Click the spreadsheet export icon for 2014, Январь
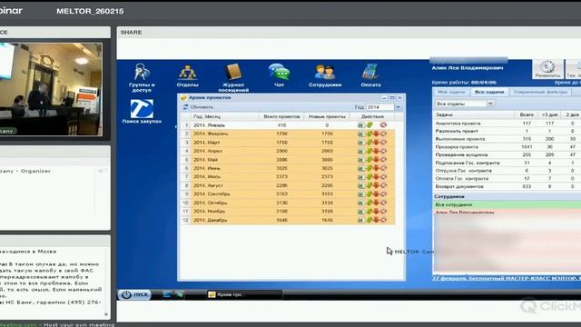The image size is (581, 327). pyautogui.click(x=360, y=125)
